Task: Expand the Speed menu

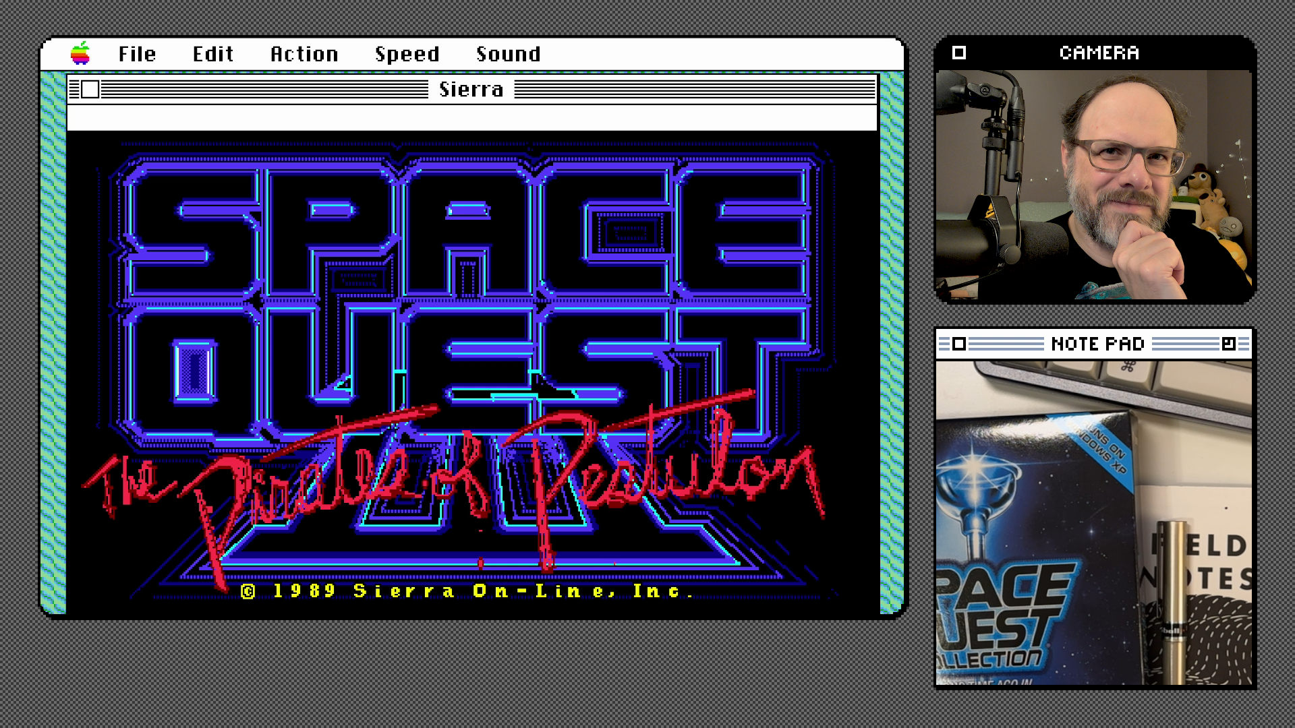Action: (x=407, y=54)
